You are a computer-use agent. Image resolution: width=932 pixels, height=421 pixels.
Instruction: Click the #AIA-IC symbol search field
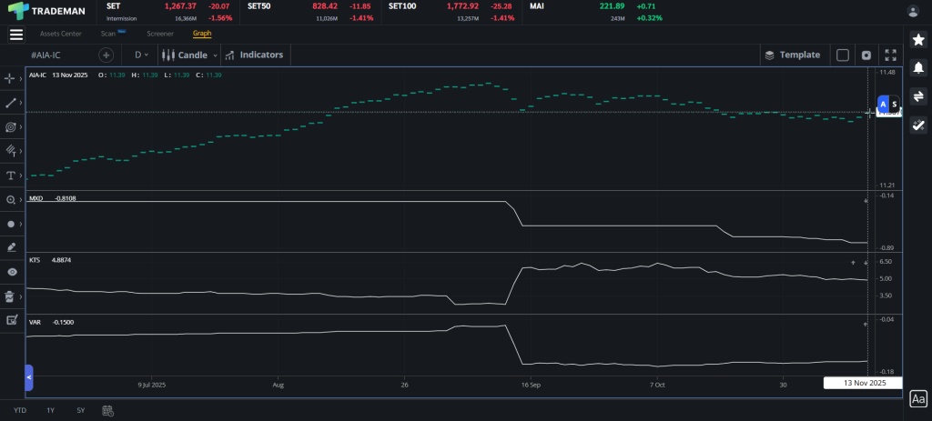[64, 55]
